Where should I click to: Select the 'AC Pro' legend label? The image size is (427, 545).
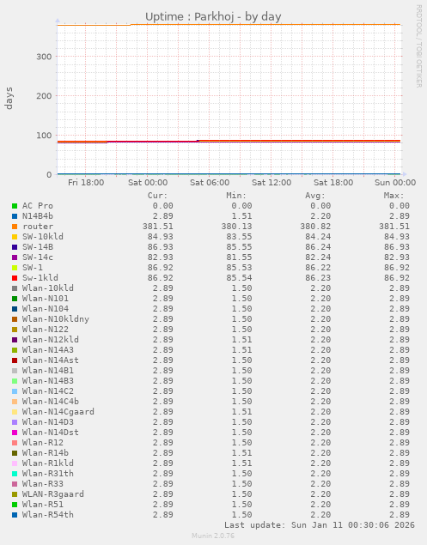click(38, 206)
